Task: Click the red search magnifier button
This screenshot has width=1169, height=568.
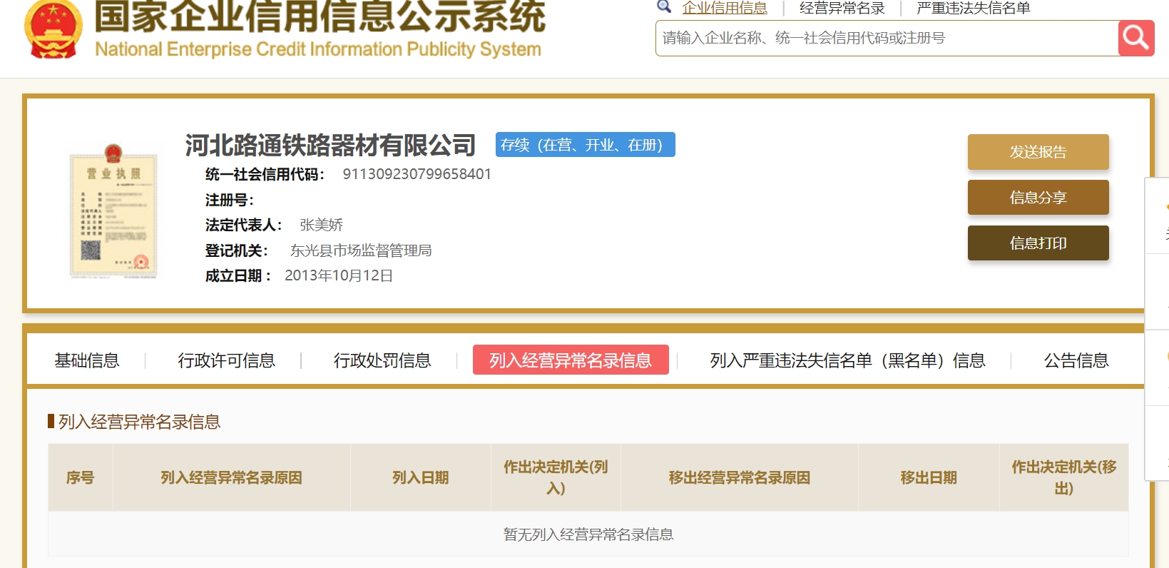Action: [1135, 38]
